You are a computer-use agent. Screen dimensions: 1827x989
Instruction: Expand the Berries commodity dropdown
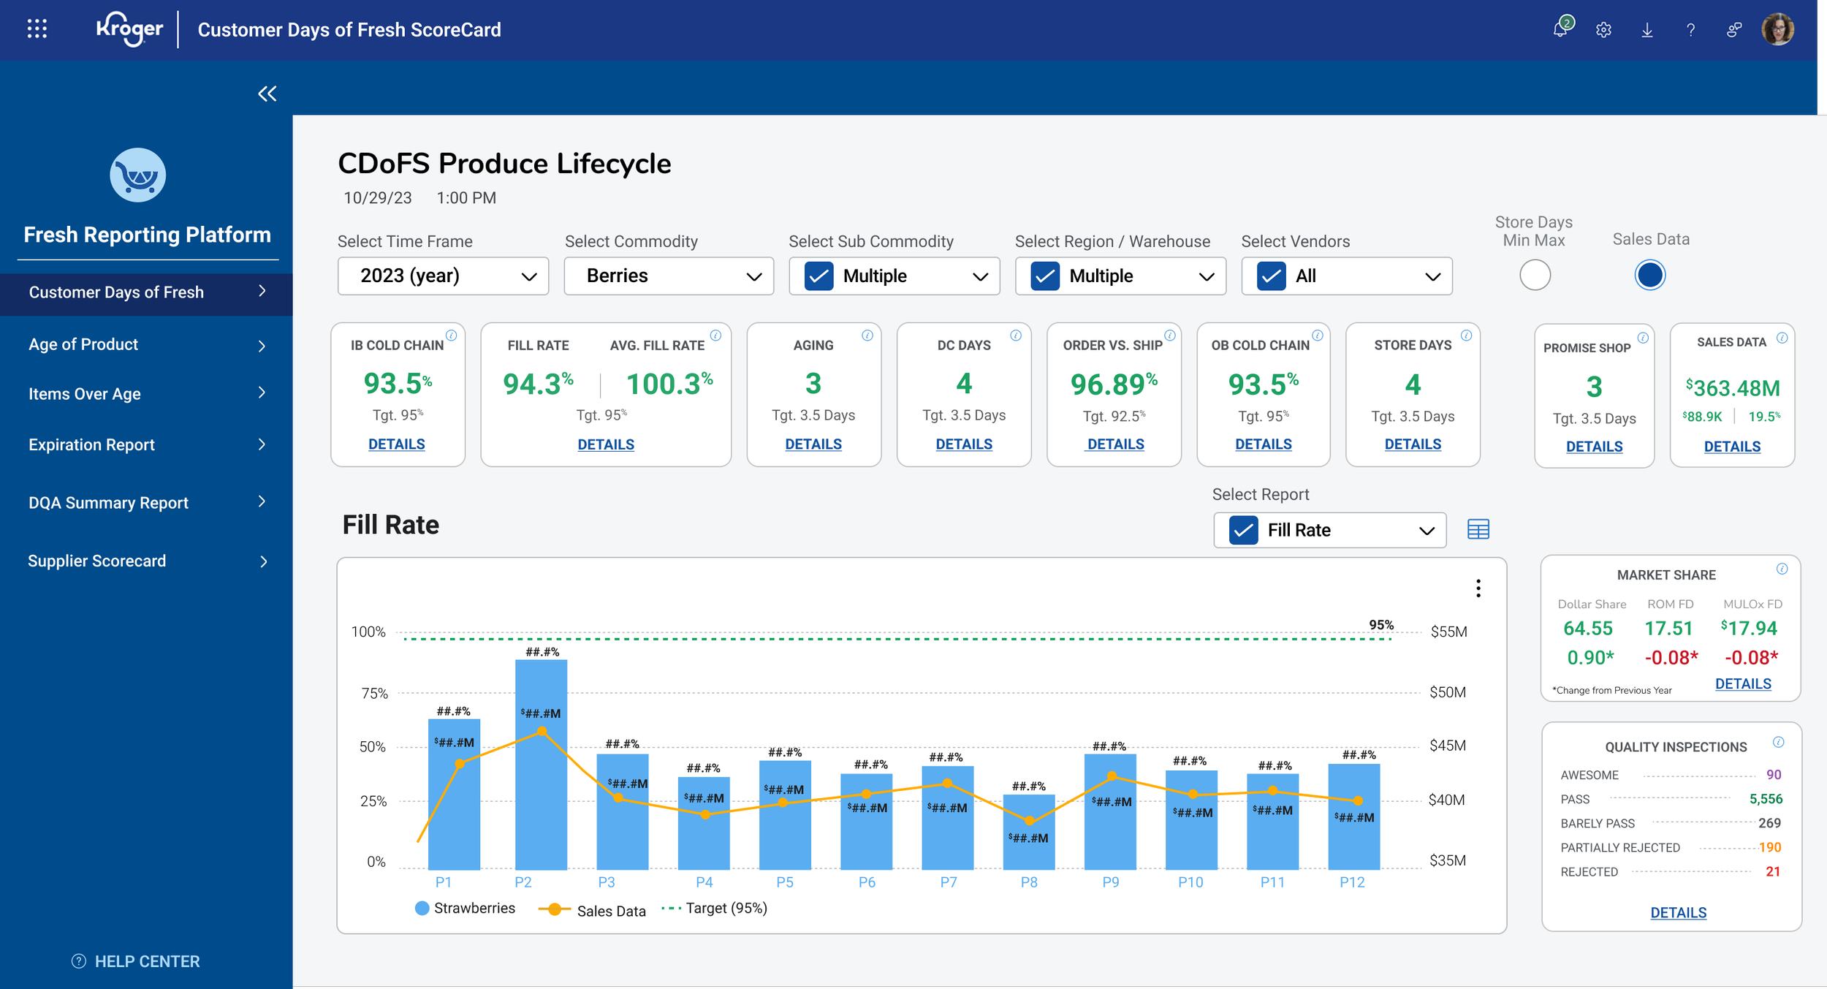tap(669, 276)
